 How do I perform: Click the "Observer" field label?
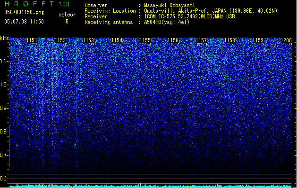point(96,5)
